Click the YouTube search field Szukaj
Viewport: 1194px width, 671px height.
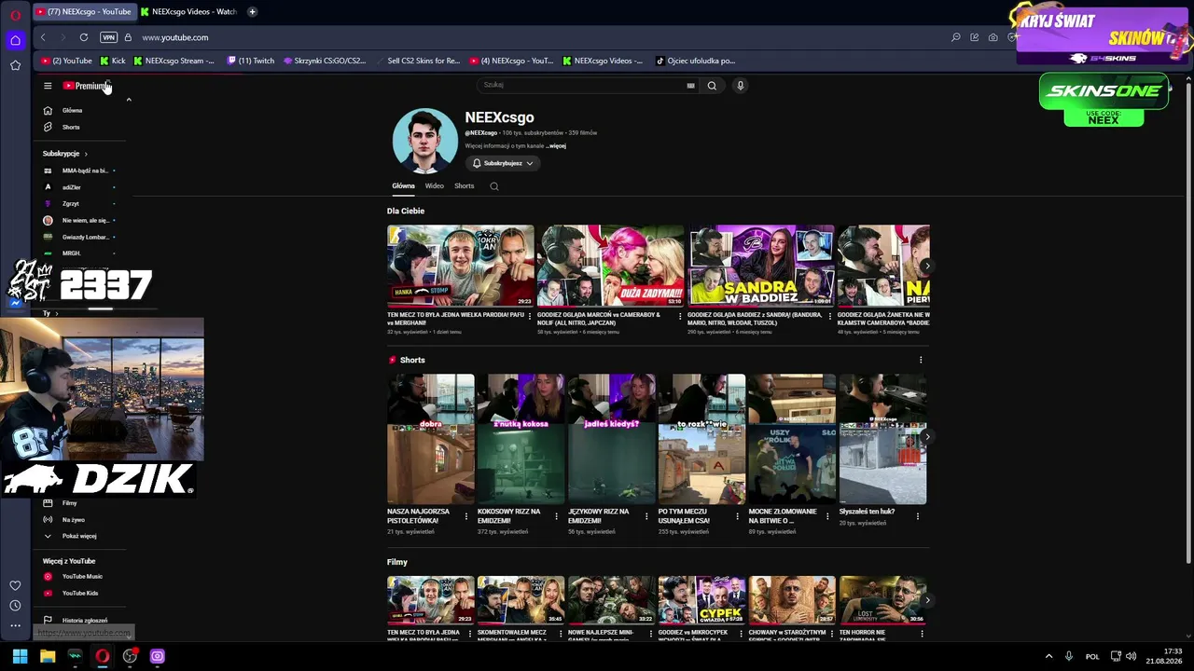[582, 85]
